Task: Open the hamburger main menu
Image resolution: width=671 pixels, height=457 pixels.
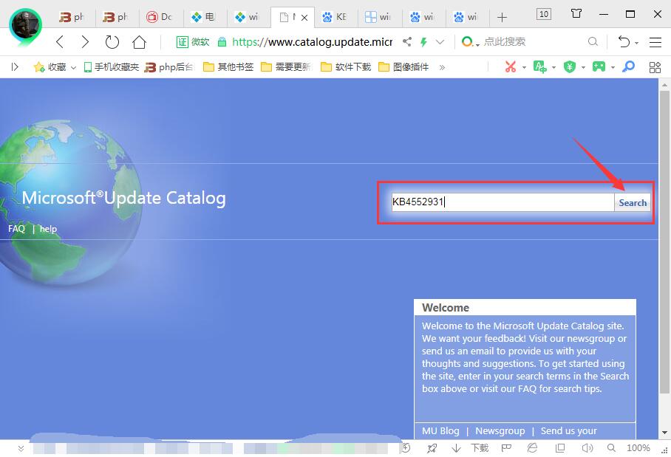Action: click(655, 42)
